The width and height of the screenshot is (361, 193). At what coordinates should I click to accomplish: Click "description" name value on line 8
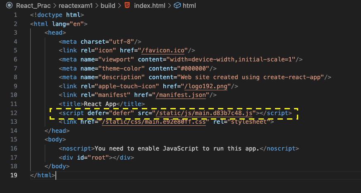click(x=121, y=77)
